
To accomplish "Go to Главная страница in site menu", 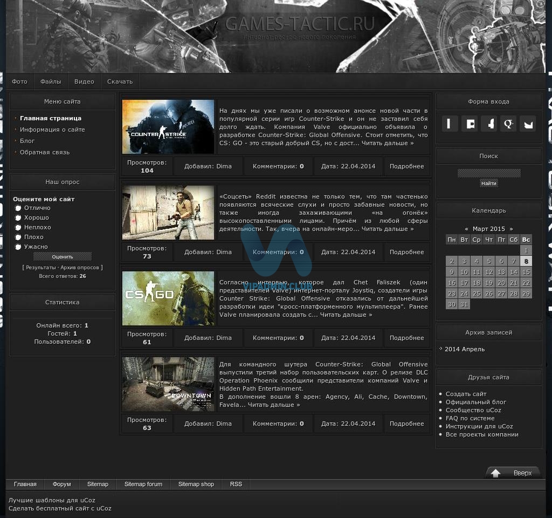I will point(51,118).
